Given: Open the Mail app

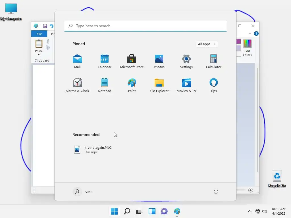Looking at the screenshot, I should pos(77,62).
